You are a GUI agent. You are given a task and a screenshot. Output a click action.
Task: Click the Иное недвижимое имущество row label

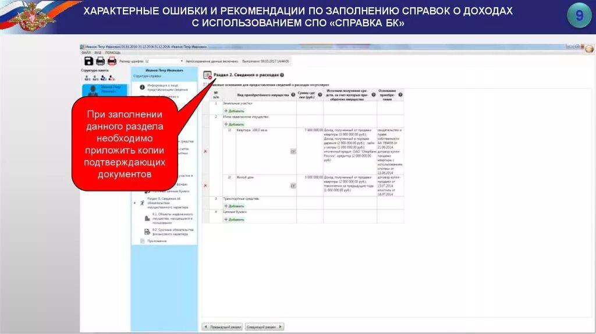pos(246,116)
